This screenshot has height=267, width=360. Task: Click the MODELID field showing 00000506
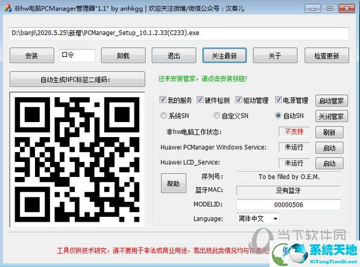[x=289, y=204]
